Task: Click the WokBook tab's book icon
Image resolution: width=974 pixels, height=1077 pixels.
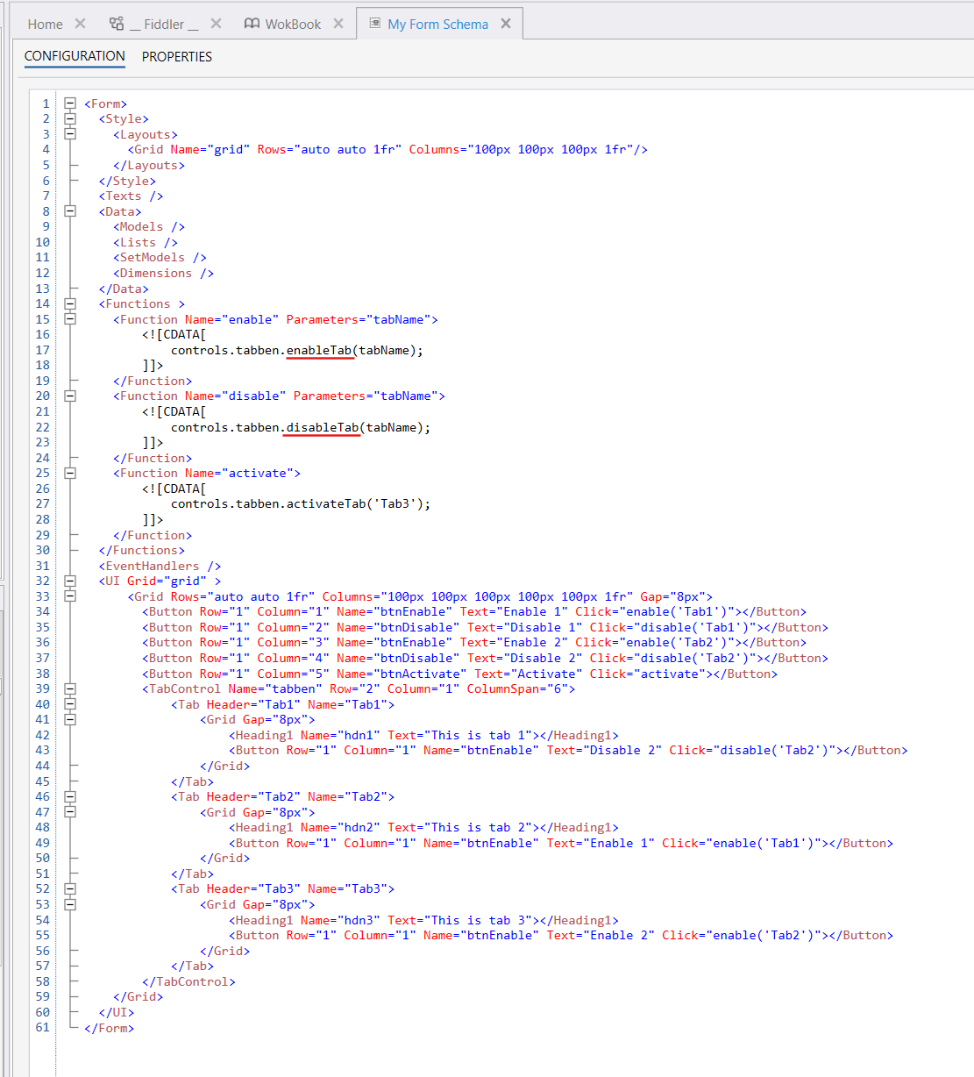Action: [x=252, y=24]
